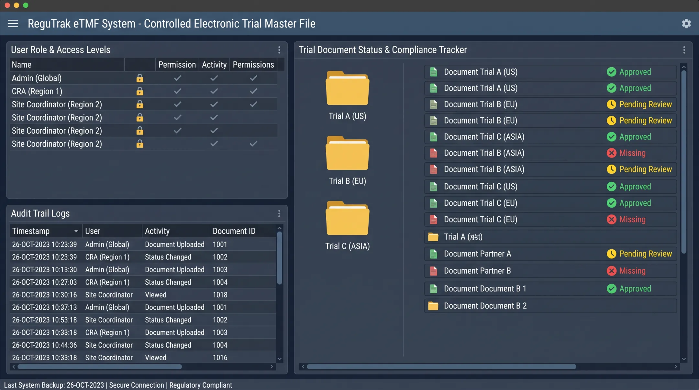Image resolution: width=699 pixels, height=390 pixels.
Task: Click the Compliance Tracker scroll-down arrow
Action: coord(683,359)
